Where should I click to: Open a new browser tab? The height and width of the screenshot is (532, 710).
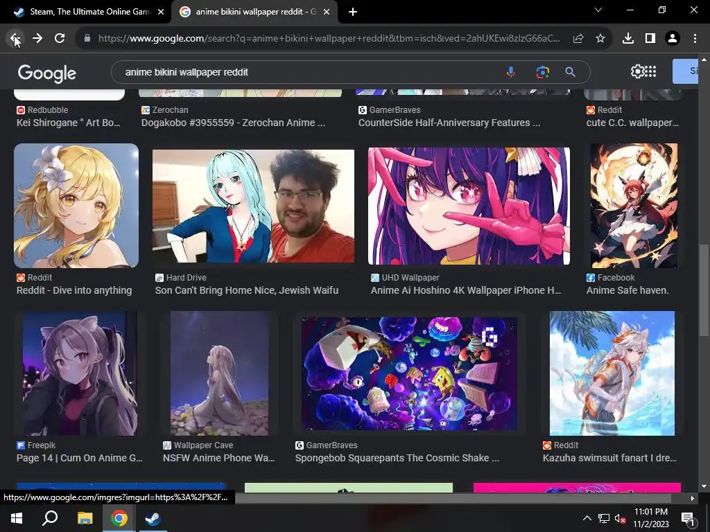pos(353,12)
